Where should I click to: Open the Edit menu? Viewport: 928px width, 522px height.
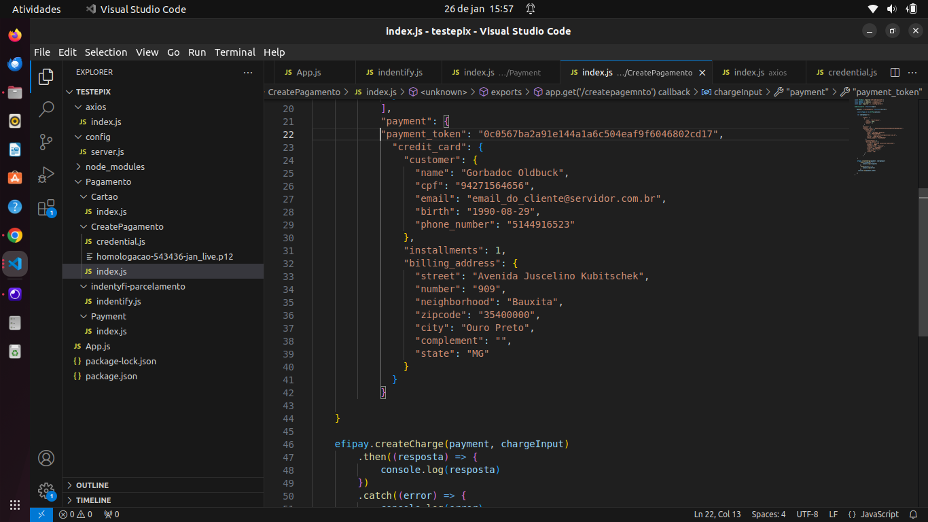point(67,52)
